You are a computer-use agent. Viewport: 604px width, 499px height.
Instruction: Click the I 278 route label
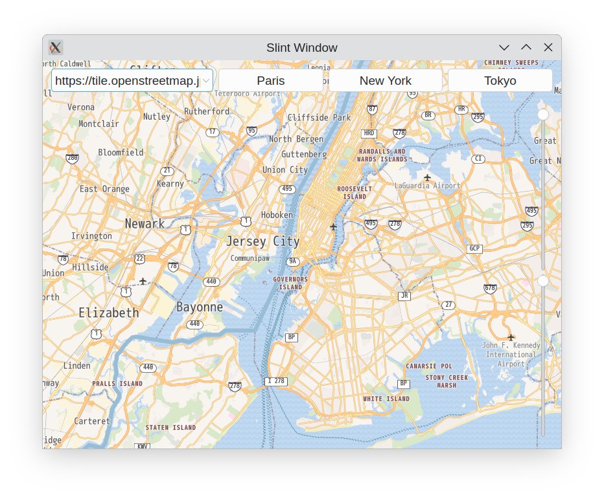pos(276,381)
